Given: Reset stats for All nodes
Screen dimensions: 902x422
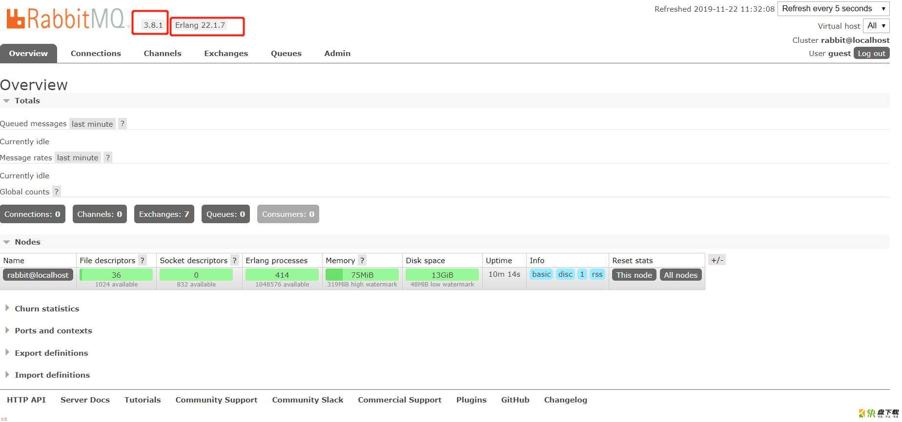Looking at the screenshot, I should pos(680,275).
